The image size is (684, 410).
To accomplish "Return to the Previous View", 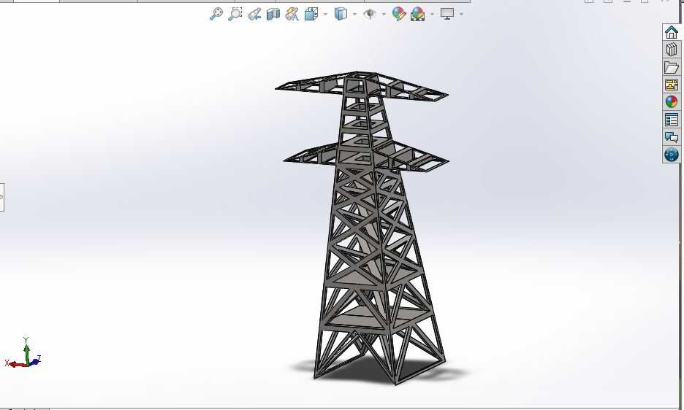I will pos(254,15).
